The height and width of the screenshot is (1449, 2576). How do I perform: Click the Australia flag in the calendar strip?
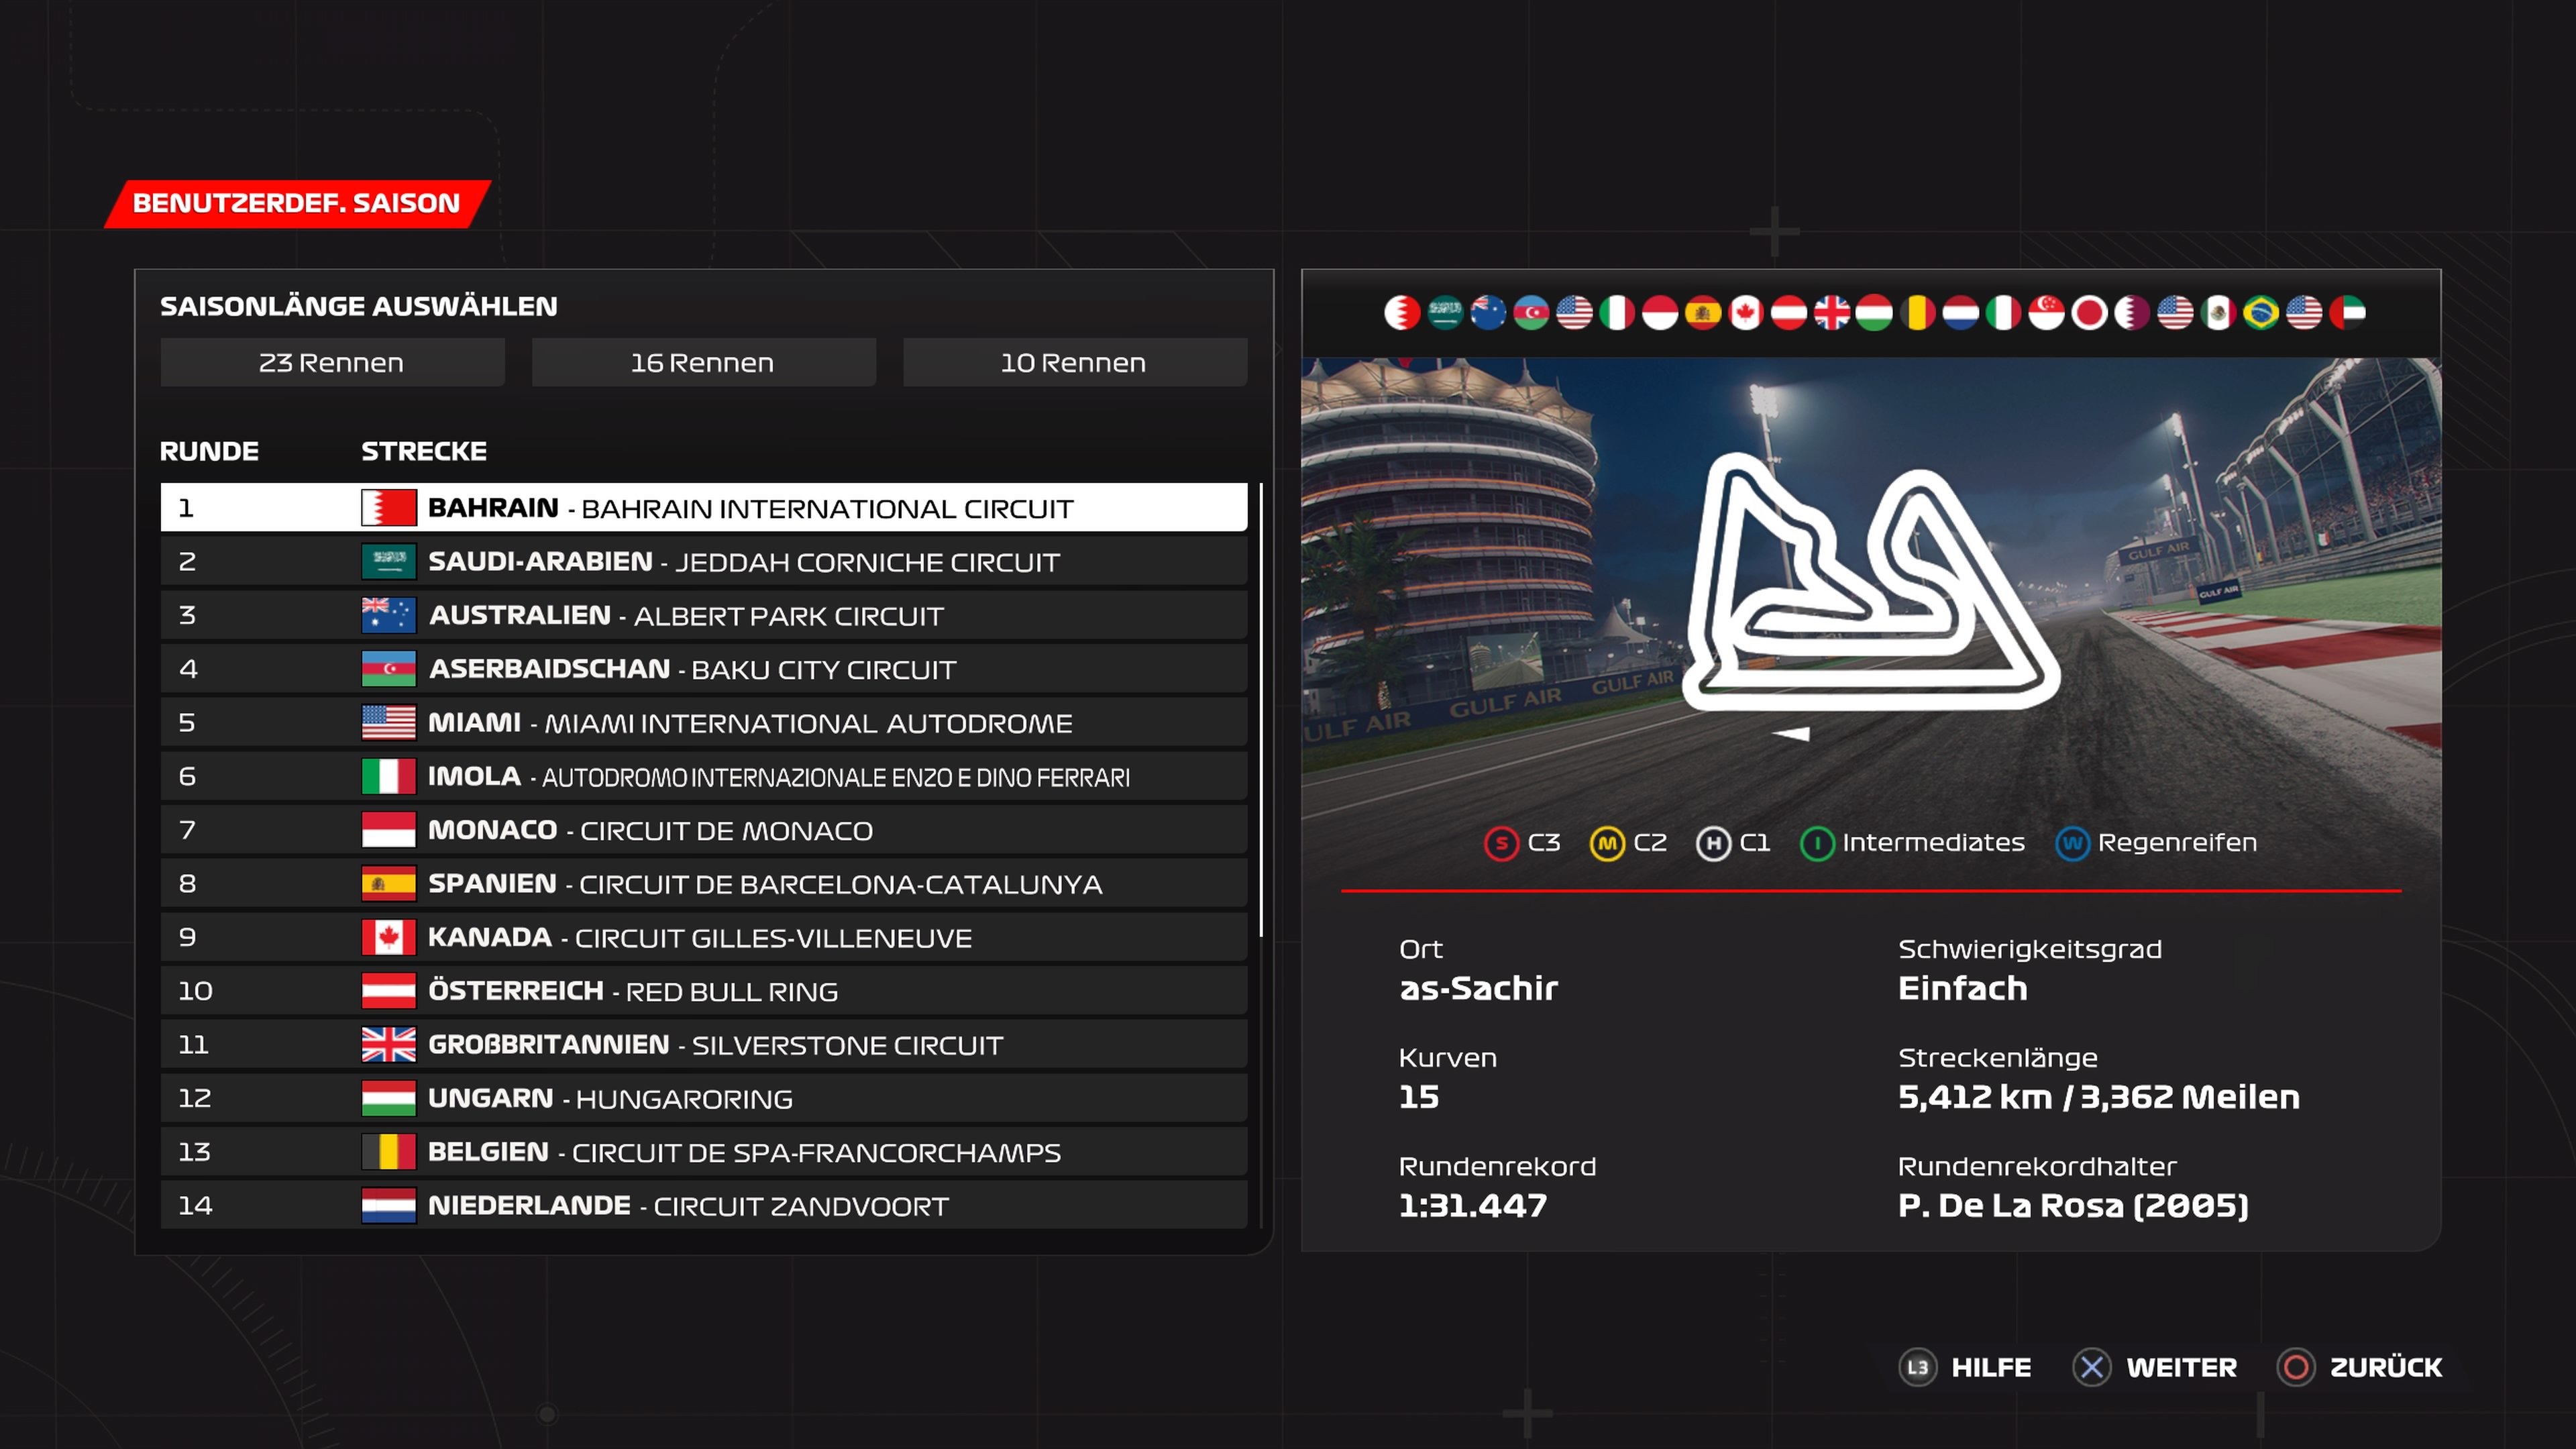coord(1488,313)
